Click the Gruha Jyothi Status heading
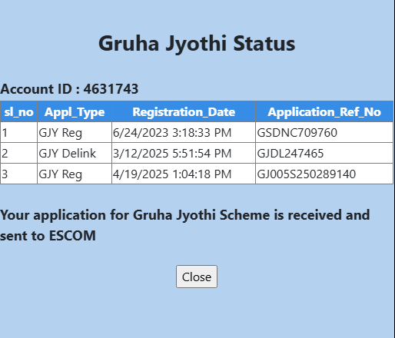The height and width of the screenshot is (338, 395). 197,44
